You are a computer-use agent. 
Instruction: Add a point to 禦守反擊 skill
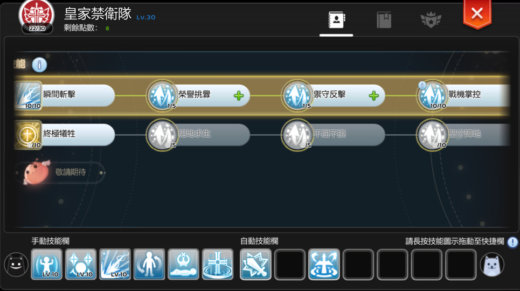click(374, 96)
